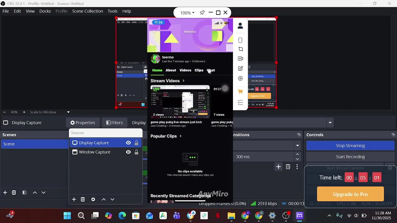Click OBS Studio taskbar icon
This screenshot has height=223, width=397.
pyautogui.click(x=286, y=216)
